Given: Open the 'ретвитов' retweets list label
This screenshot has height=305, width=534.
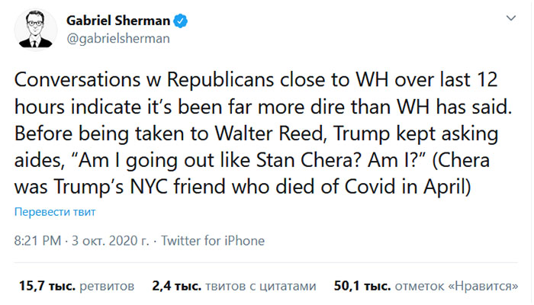Looking at the screenshot, I should pyautogui.click(x=109, y=286).
